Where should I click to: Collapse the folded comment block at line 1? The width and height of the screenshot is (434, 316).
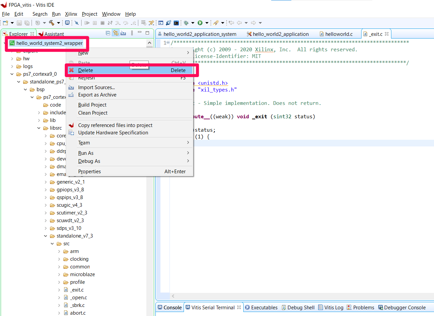168,43
